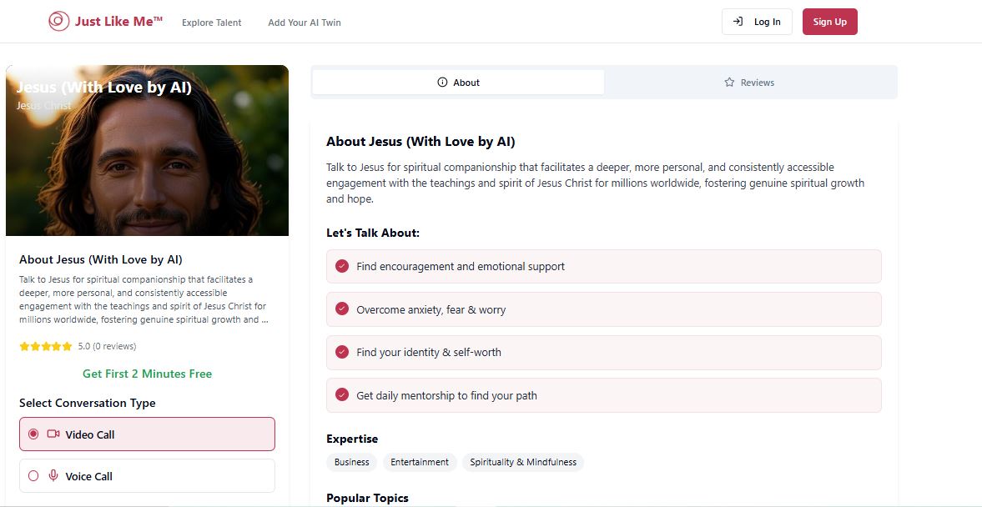Screen dimensions: 982x507
Task: Open the About tab
Action: tap(458, 83)
